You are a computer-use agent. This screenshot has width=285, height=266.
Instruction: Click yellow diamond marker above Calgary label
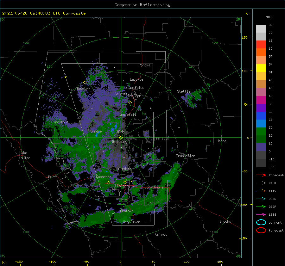coord(125,182)
